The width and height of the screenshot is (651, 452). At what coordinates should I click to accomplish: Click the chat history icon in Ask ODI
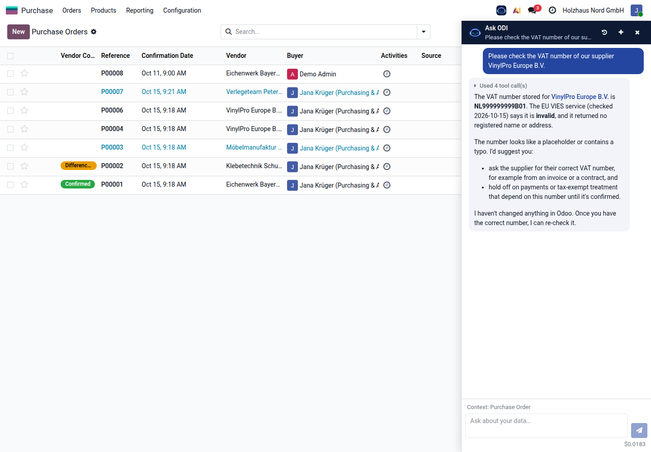click(x=604, y=32)
